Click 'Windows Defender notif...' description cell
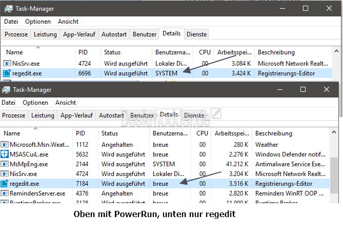Image resolution: width=343 pixels, height=234 pixels. click(290, 154)
